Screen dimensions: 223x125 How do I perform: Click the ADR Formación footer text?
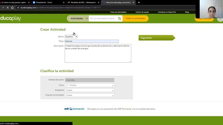coord(121,109)
